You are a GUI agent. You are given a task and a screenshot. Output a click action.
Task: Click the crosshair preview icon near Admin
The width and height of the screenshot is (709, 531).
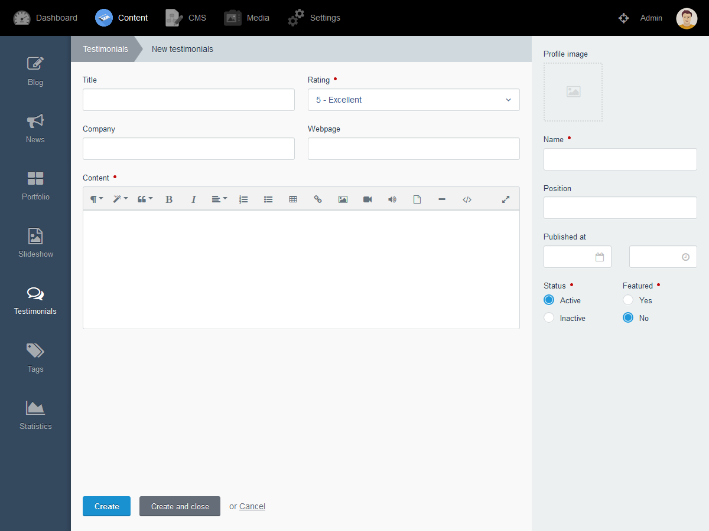pyautogui.click(x=623, y=18)
